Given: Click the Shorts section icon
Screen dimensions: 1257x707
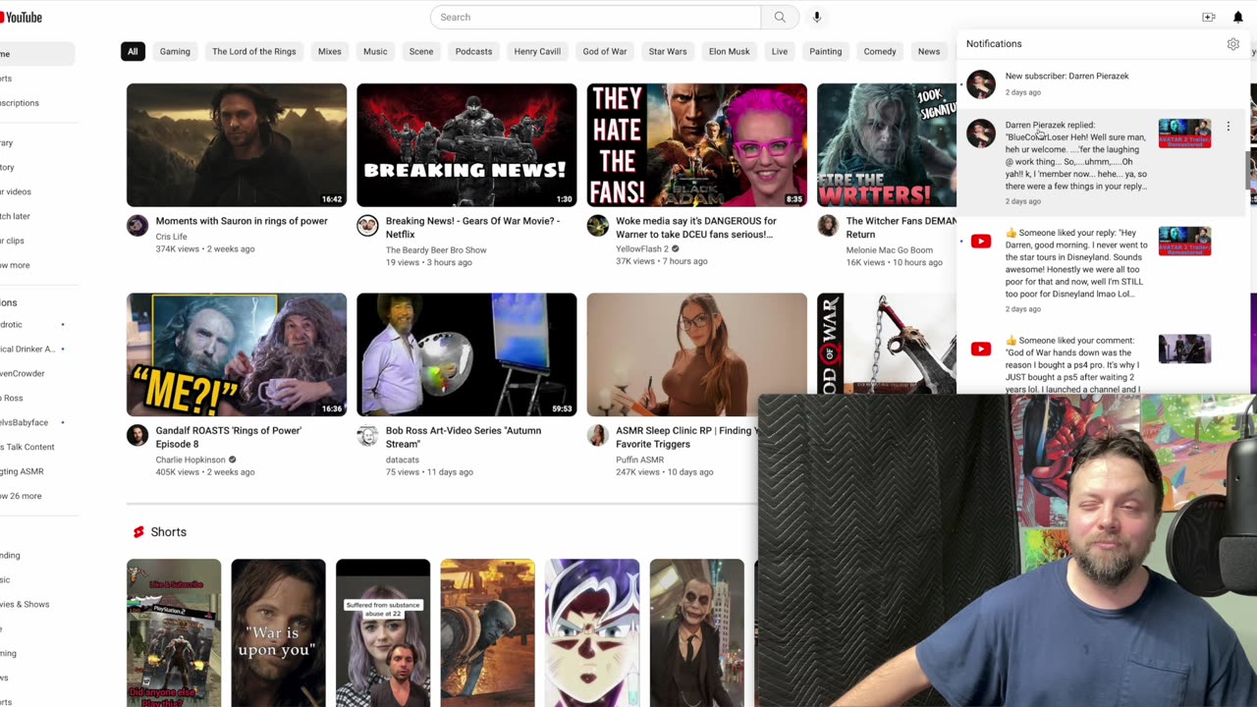Looking at the screenshot, I should [x=138, y=532].
